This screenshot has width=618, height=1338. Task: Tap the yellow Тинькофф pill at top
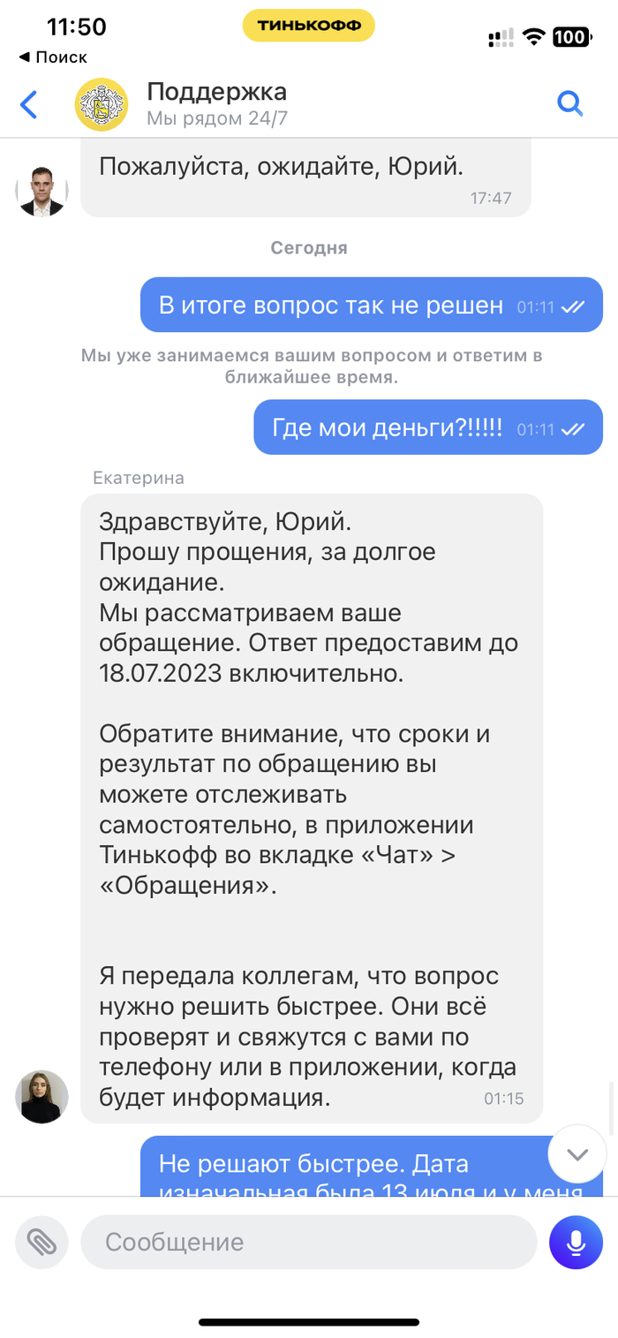(x=308, y=26)
